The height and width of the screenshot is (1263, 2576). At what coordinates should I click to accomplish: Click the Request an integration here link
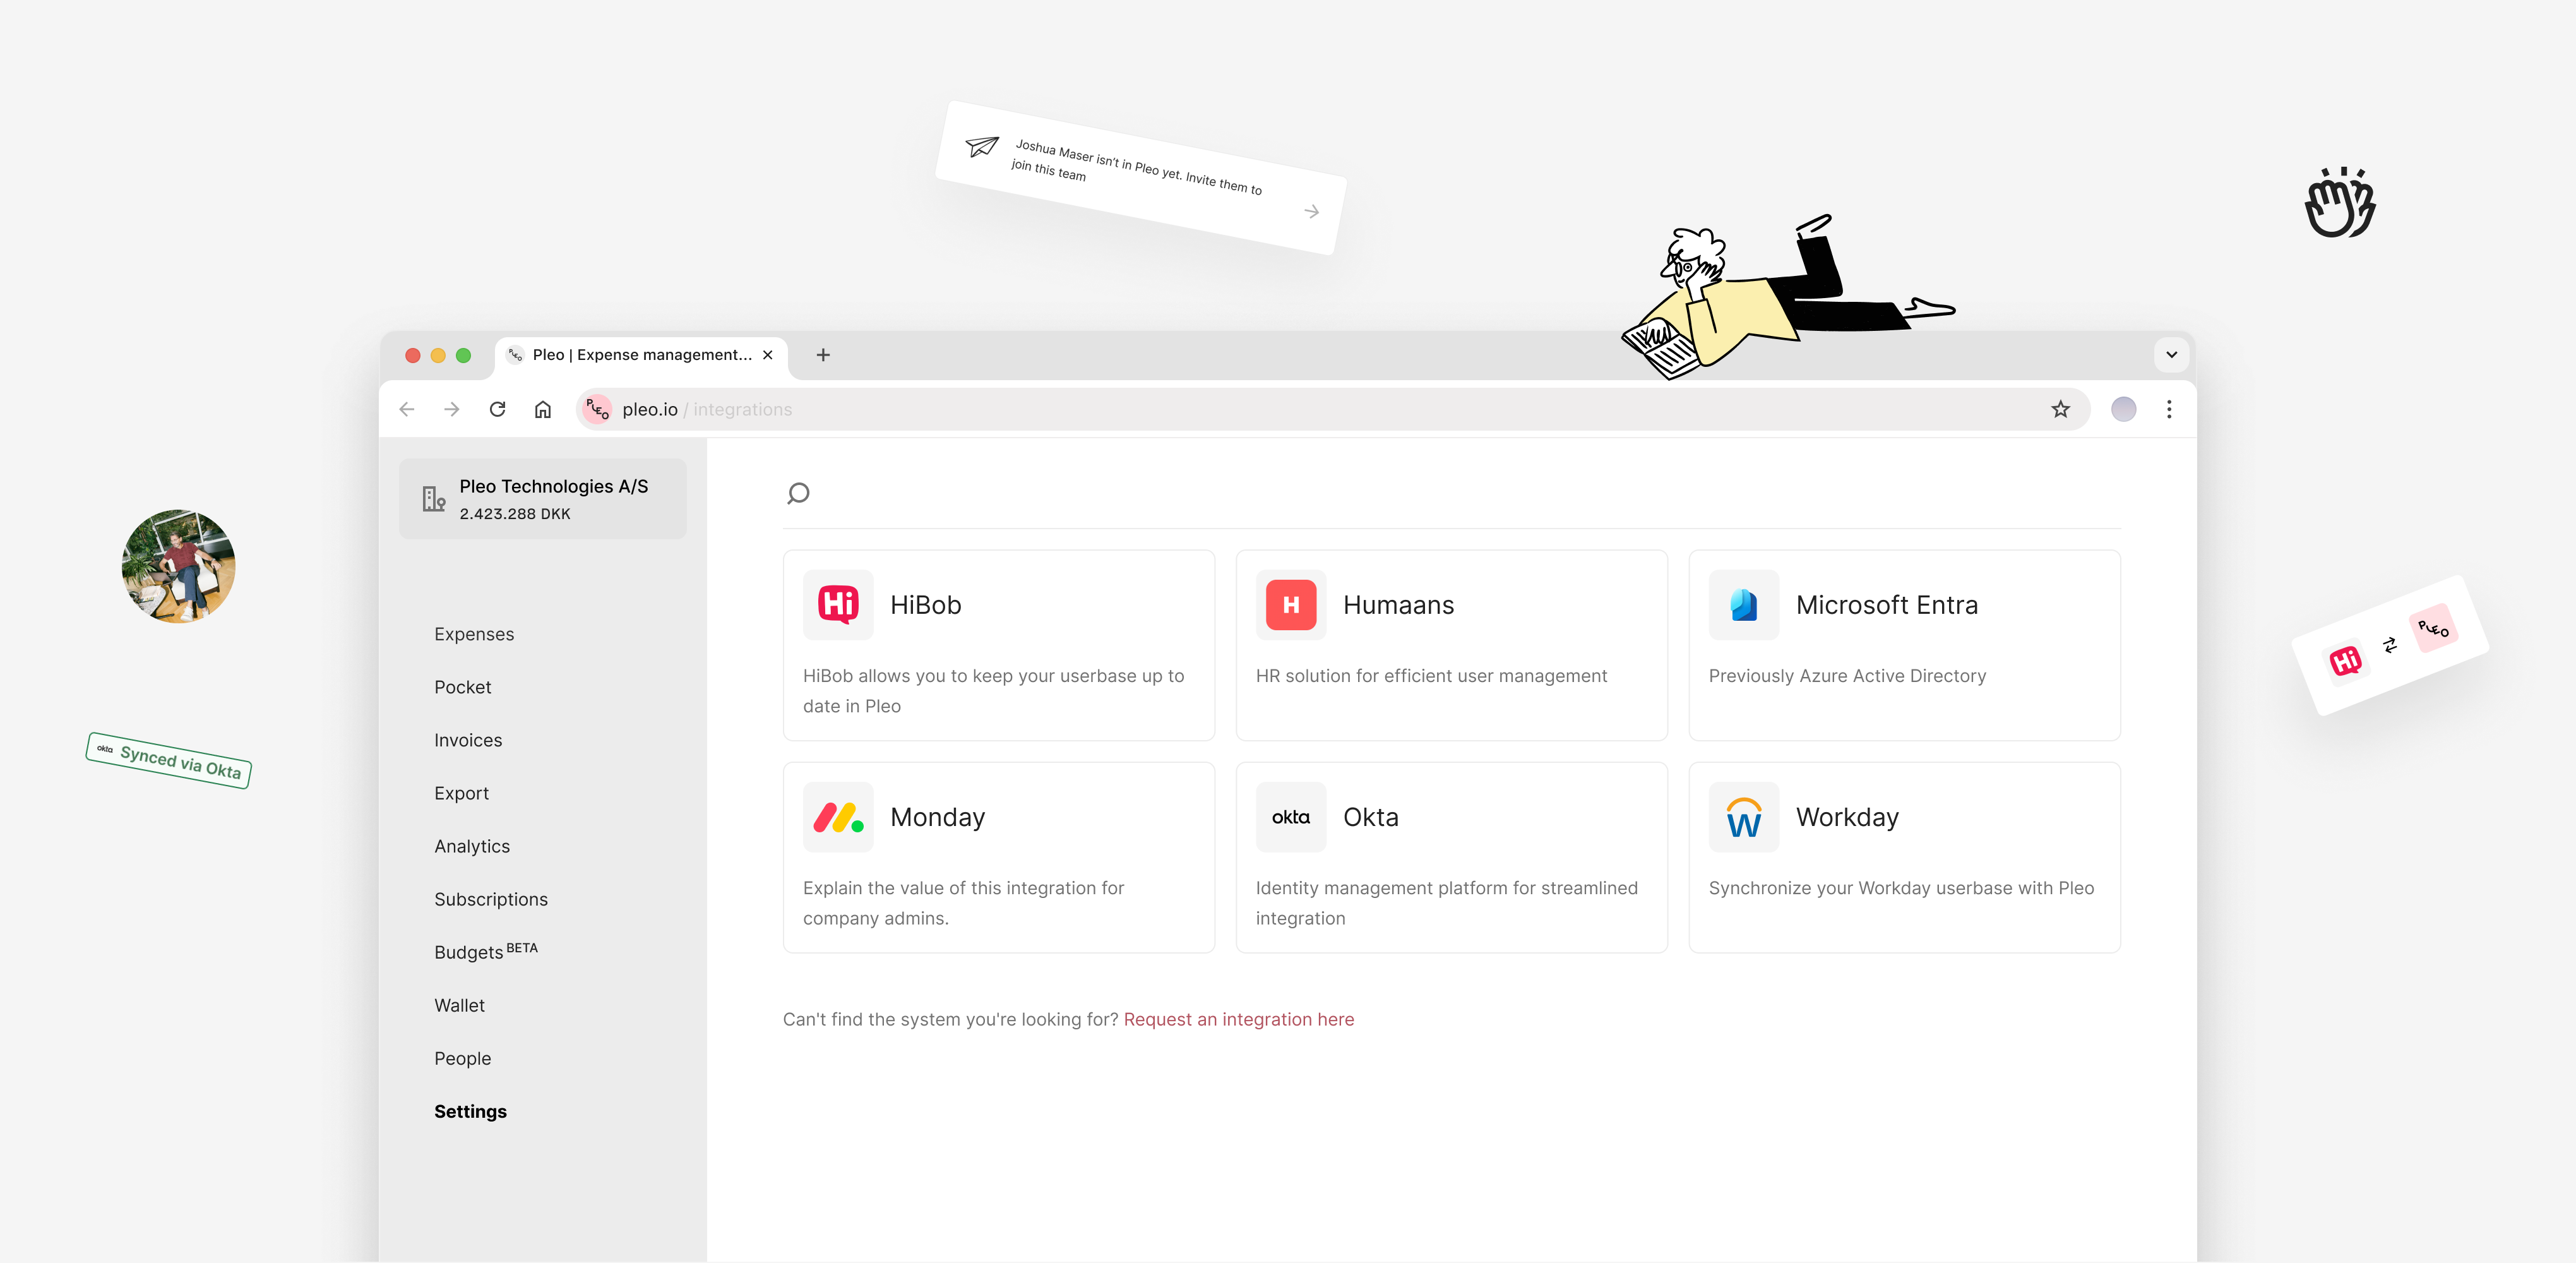tap(1239, 1019)
